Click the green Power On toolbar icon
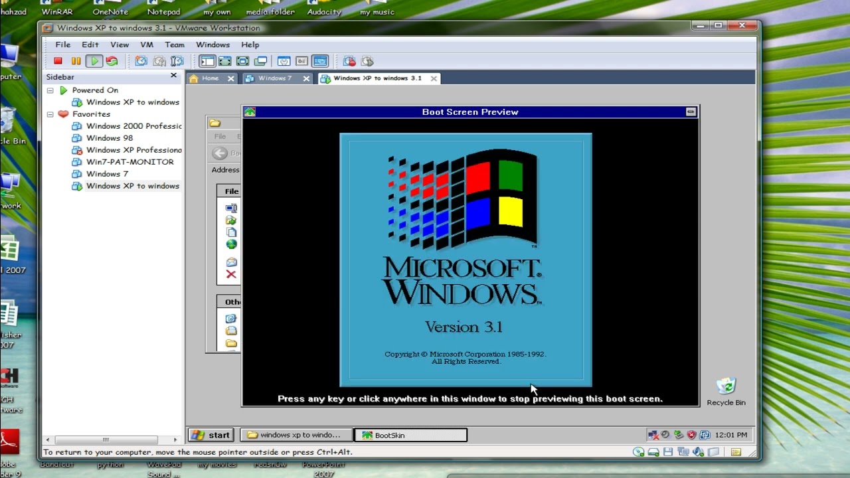This screenshot has height=478, width=850. [94, 61]
